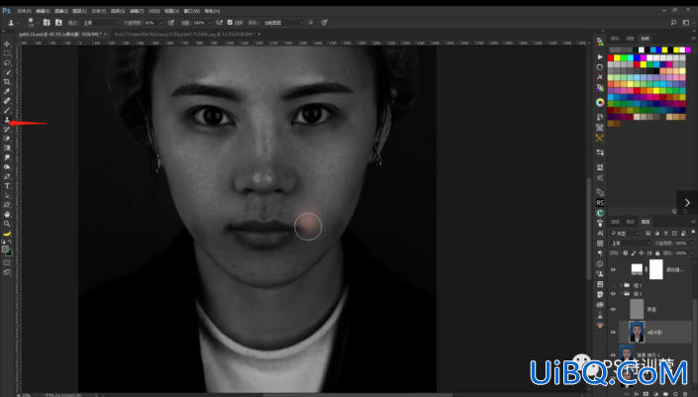Hide the selected portrait layer via eye icon
698x397 pixels.
pyautogui.click(x=613, y=332)
